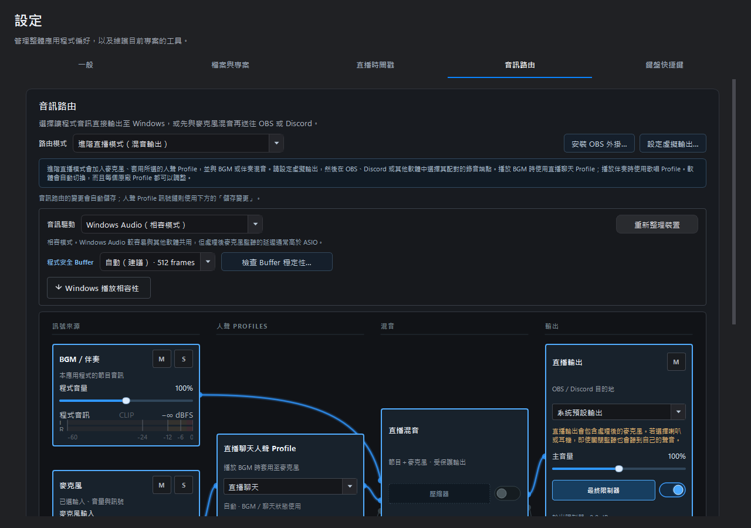The height and width of the screenshot is (528, 751).
Task: Click the 100% value beside 程式音量
Action: point(184,388)
